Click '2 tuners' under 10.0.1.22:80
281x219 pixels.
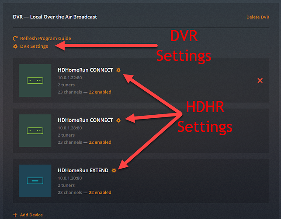pyautogui.click(x=66, y=85)
